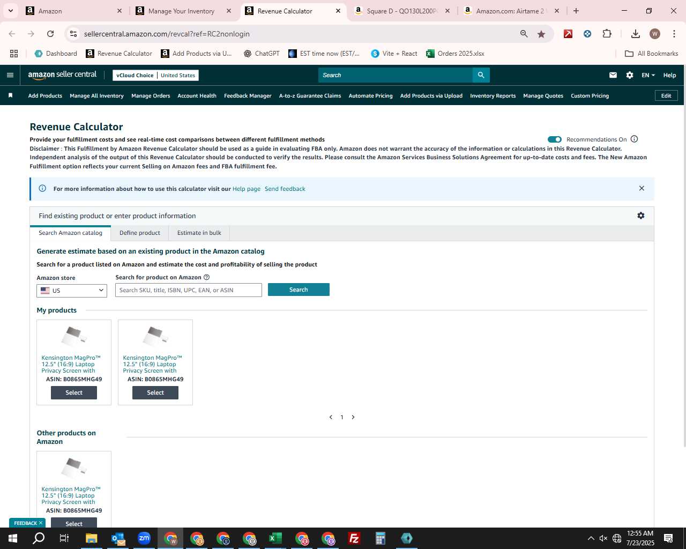The image size is (686, 549).
Task: Open Manage Orders in navigation bar
Action: 151,96
